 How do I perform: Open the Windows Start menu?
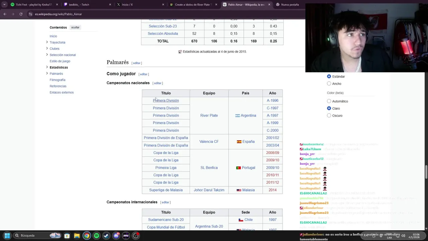7,235
